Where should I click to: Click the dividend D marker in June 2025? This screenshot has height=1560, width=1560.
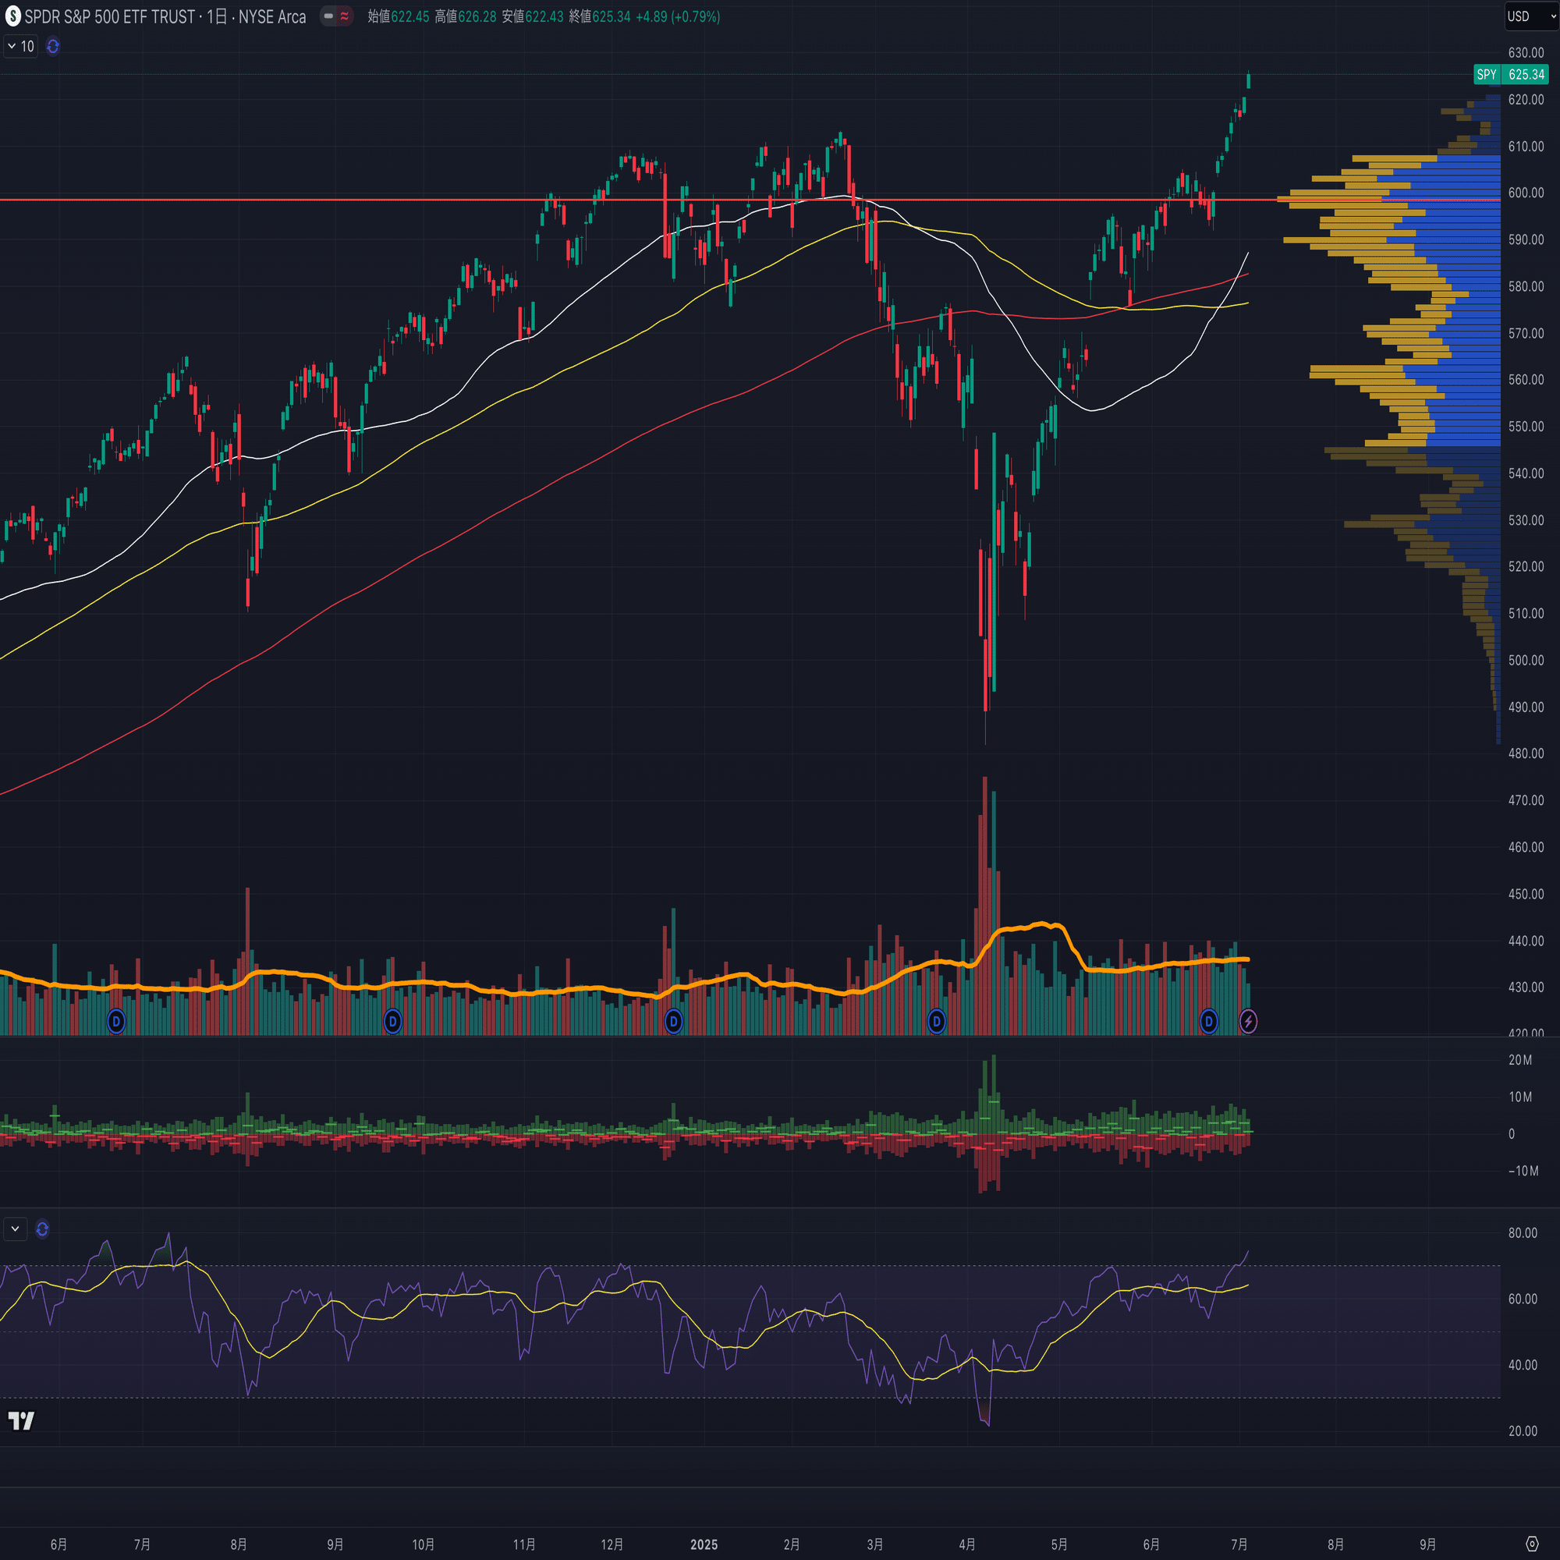coord(1208,1022)
